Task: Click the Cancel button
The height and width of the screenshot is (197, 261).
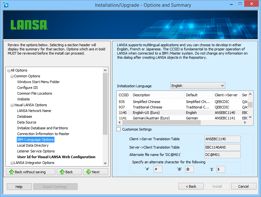Action: tap(244, 186)
